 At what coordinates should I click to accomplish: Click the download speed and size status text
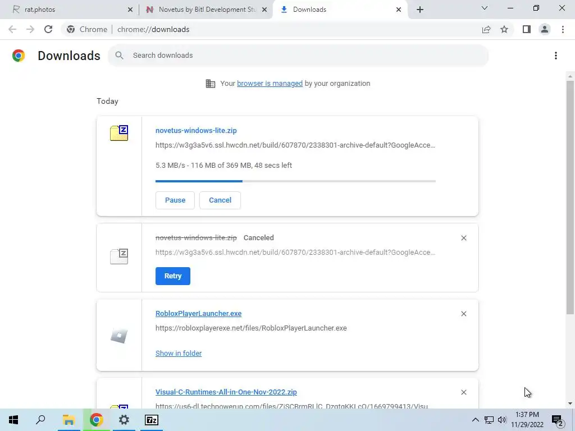pos(223,166)
